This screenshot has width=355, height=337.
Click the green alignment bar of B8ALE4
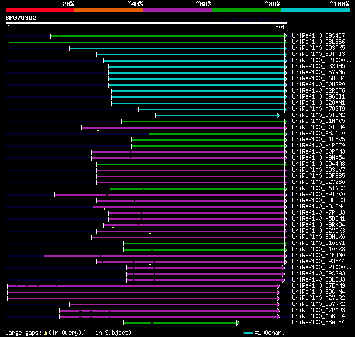coord(181,323)
